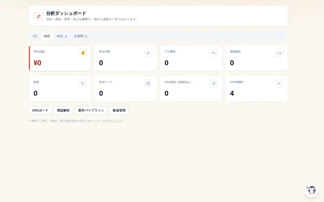Click the 0 value under 架電
Screen dimensions: 324x202
click(x=36, y=93)
